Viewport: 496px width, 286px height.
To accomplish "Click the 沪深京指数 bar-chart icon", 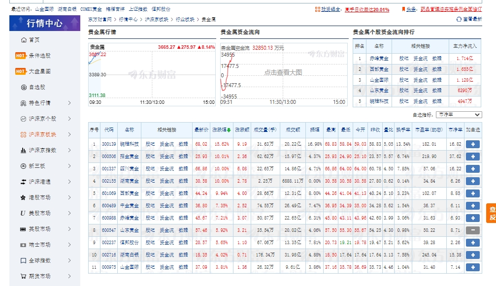I will pos(24,151).
